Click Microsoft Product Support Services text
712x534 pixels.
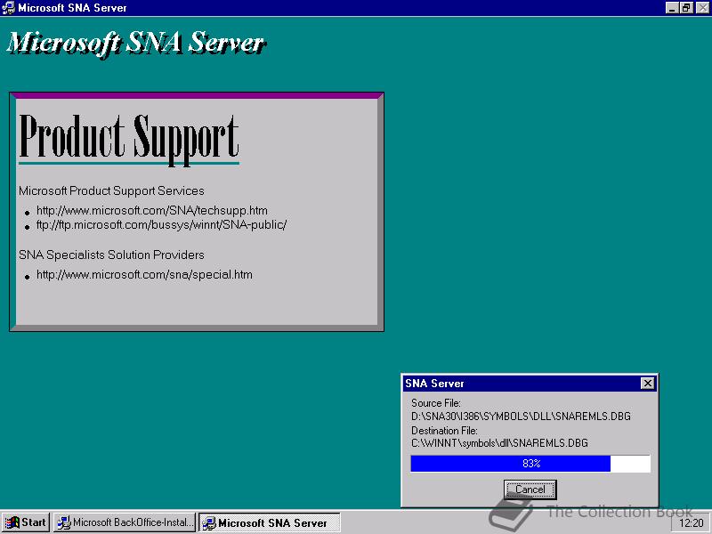[x=111, y=190]
